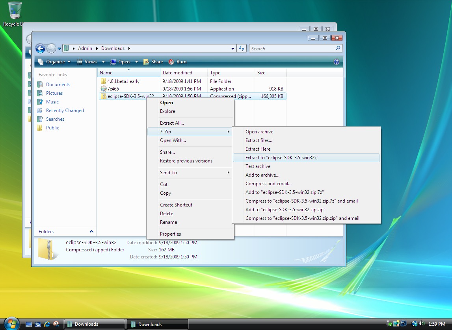Image resolution: width=452 pixels, height=330 pixels.
Task: Click the arrow after Downloads in breadcrumb
Action: pyautogui.click(x=129, y=49)
